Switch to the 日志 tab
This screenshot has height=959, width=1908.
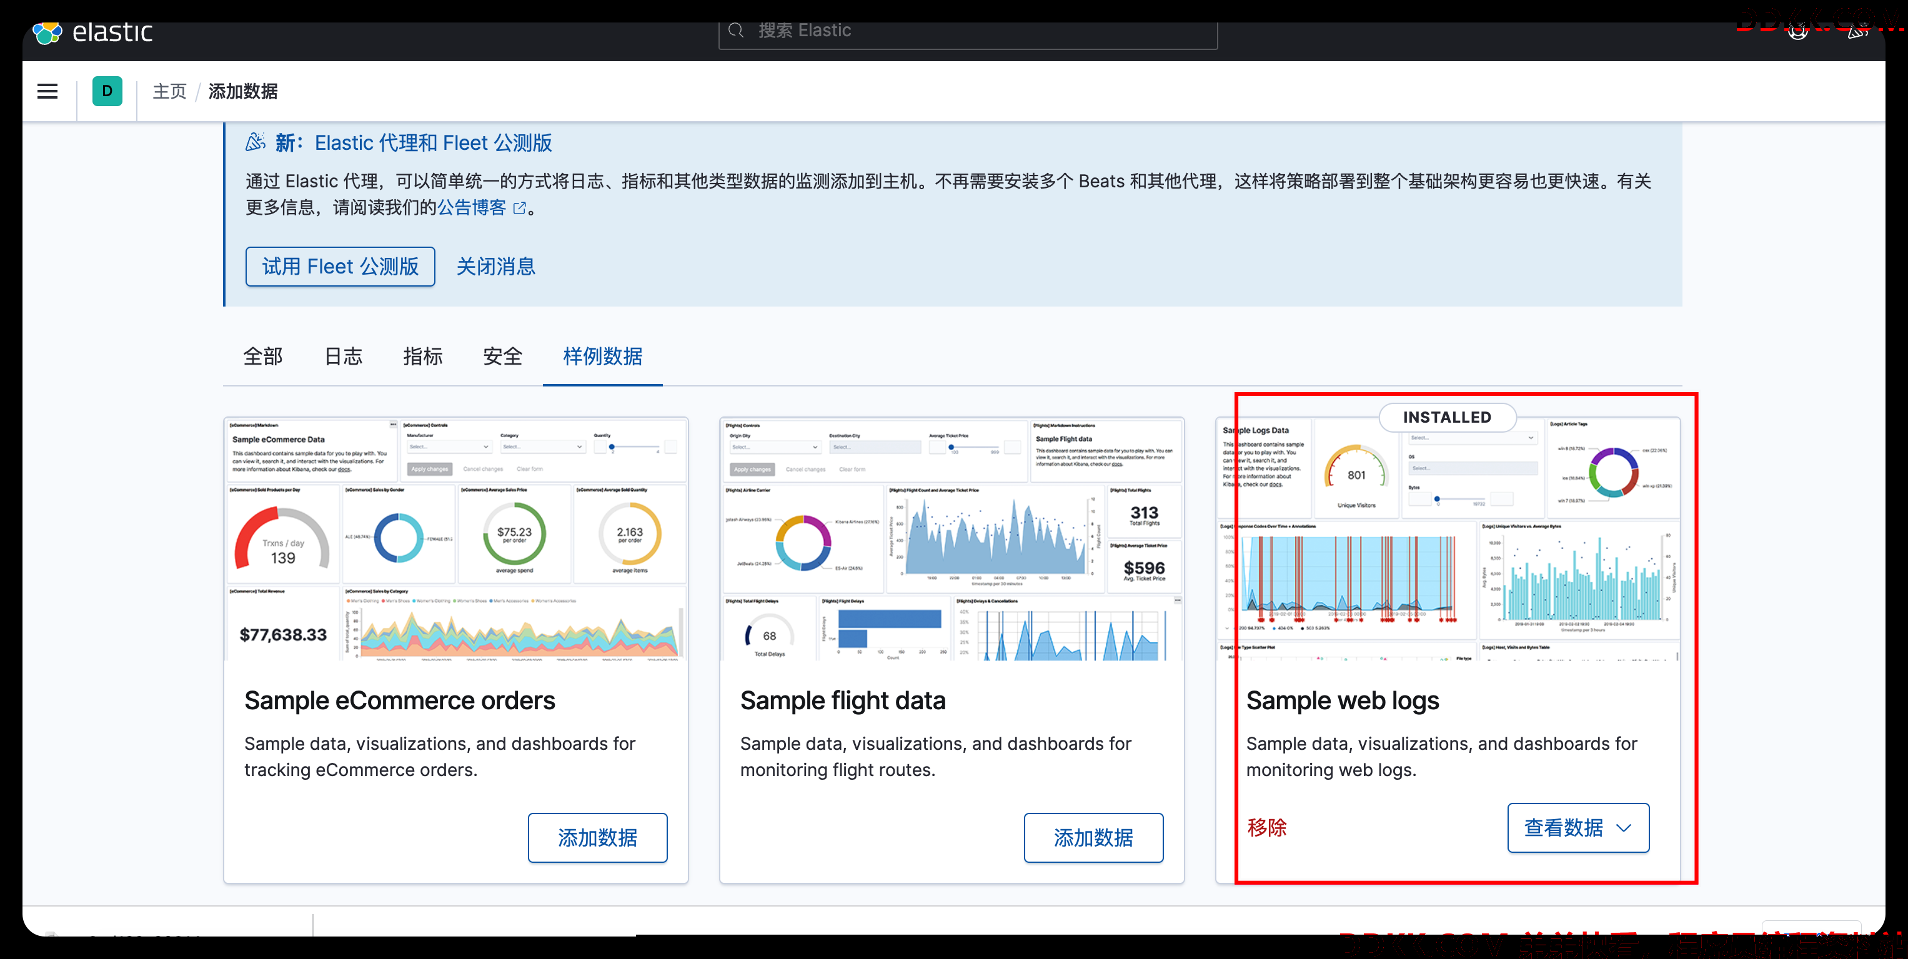(x=344, y=357)
